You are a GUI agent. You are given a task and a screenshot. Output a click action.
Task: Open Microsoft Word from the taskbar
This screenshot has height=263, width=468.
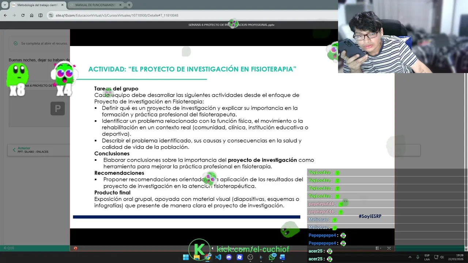point(282,257)
